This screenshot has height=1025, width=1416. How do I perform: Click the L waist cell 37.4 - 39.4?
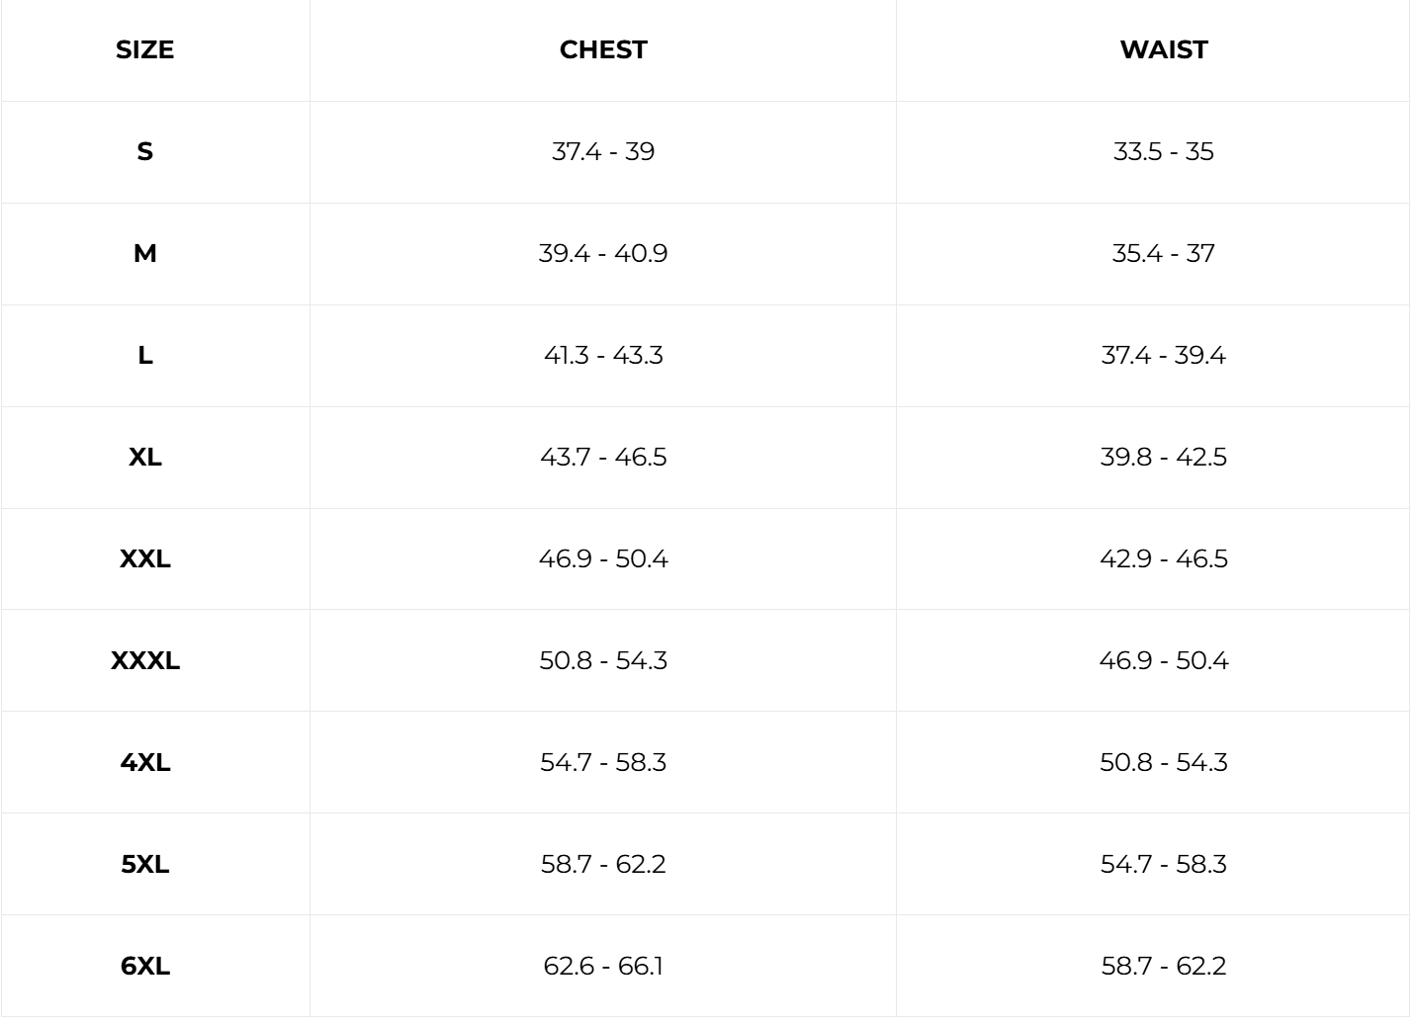coord(1163,355)
